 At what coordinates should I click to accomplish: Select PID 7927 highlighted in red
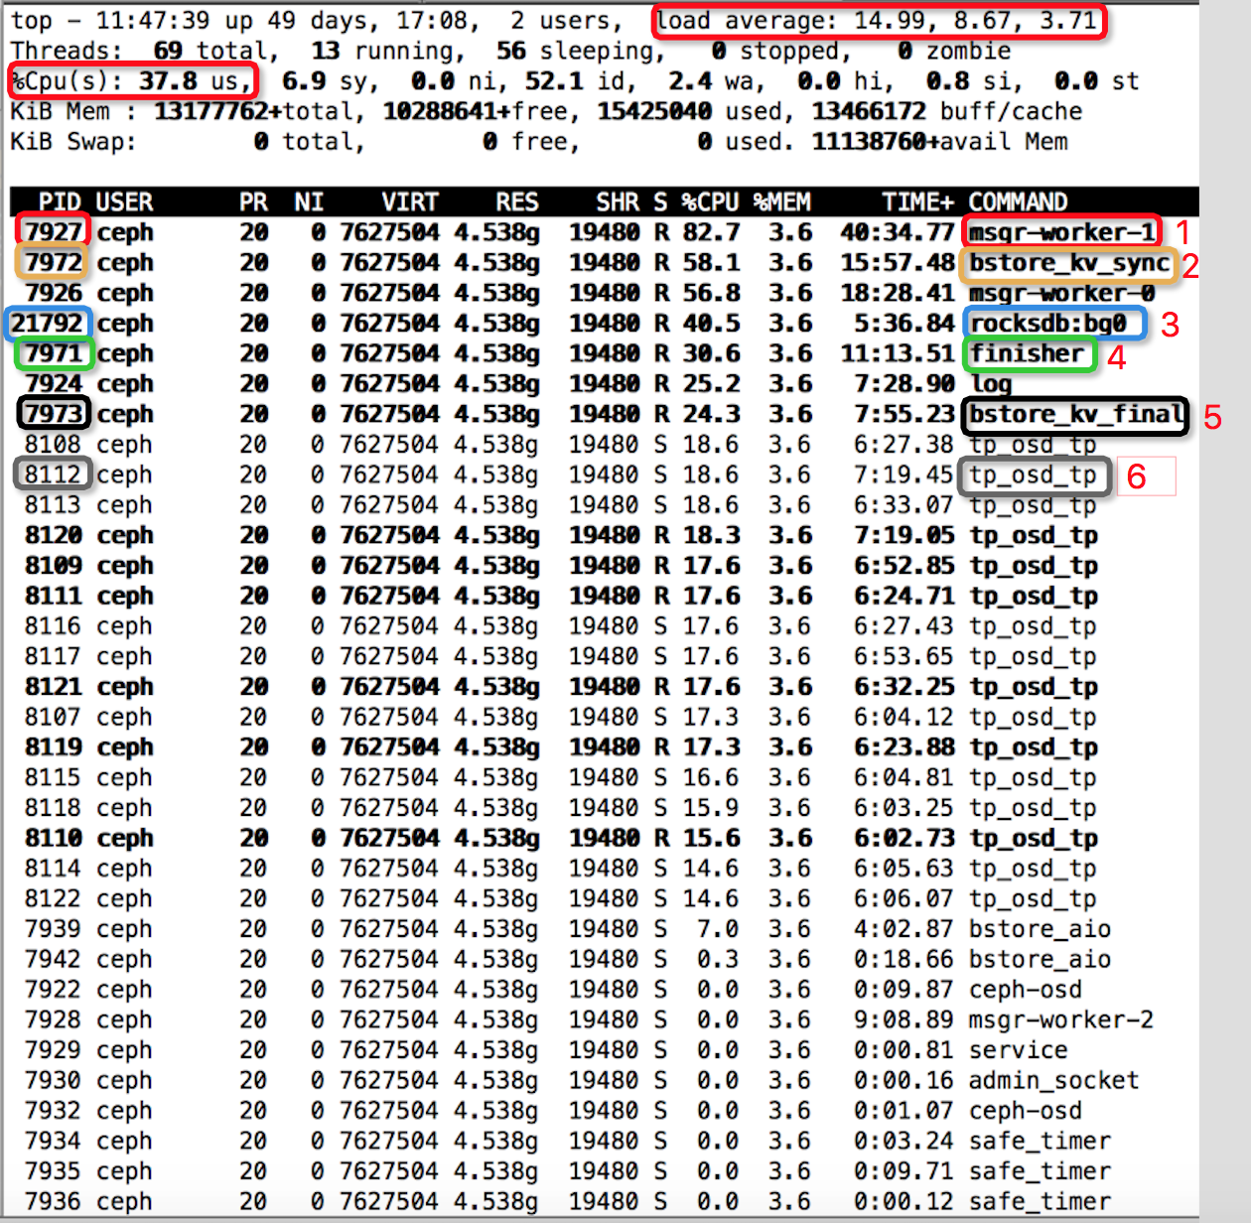point(54,231)
